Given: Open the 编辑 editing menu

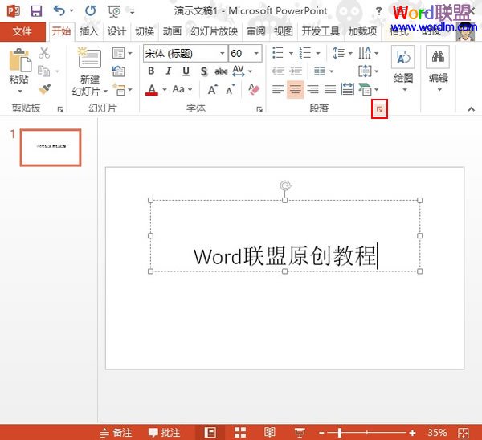Looking at the screenshot, I should point(438,69).
